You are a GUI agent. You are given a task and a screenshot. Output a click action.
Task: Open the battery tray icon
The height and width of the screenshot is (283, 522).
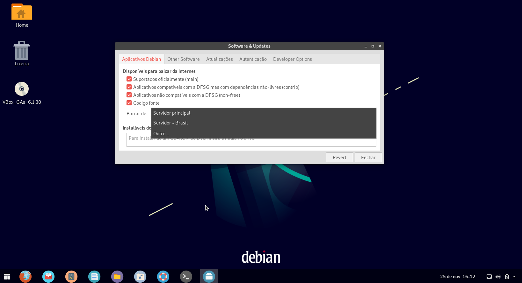pyautogui.click(x=507, y=277)
